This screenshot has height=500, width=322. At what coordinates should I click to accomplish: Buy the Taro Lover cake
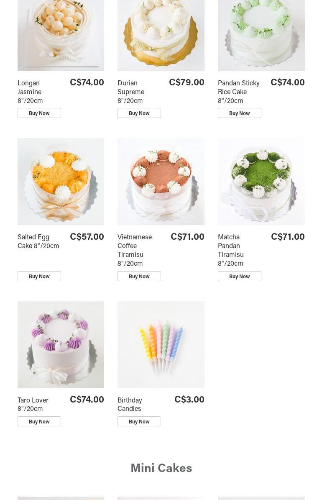point(39,421)
